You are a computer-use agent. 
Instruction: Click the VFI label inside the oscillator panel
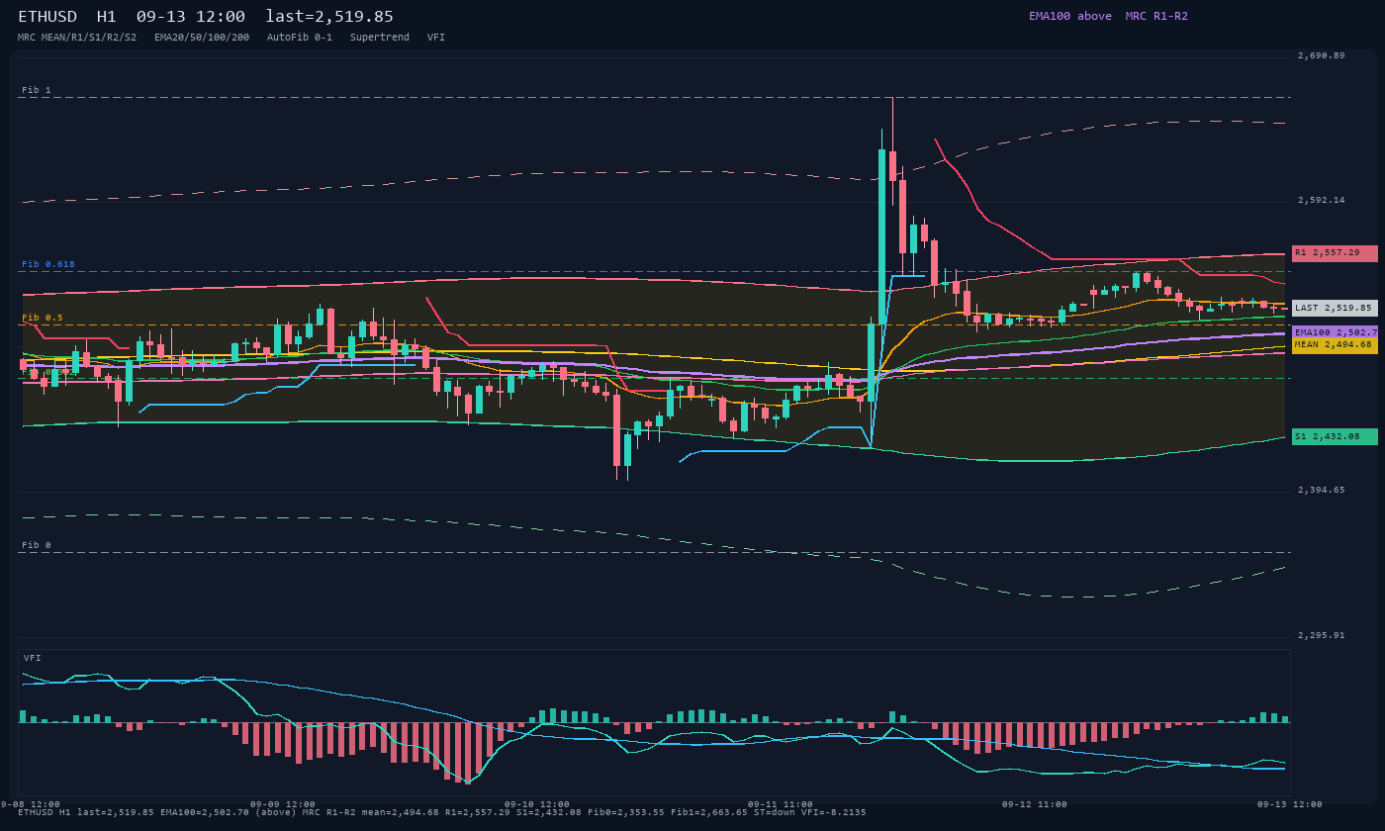33,658
